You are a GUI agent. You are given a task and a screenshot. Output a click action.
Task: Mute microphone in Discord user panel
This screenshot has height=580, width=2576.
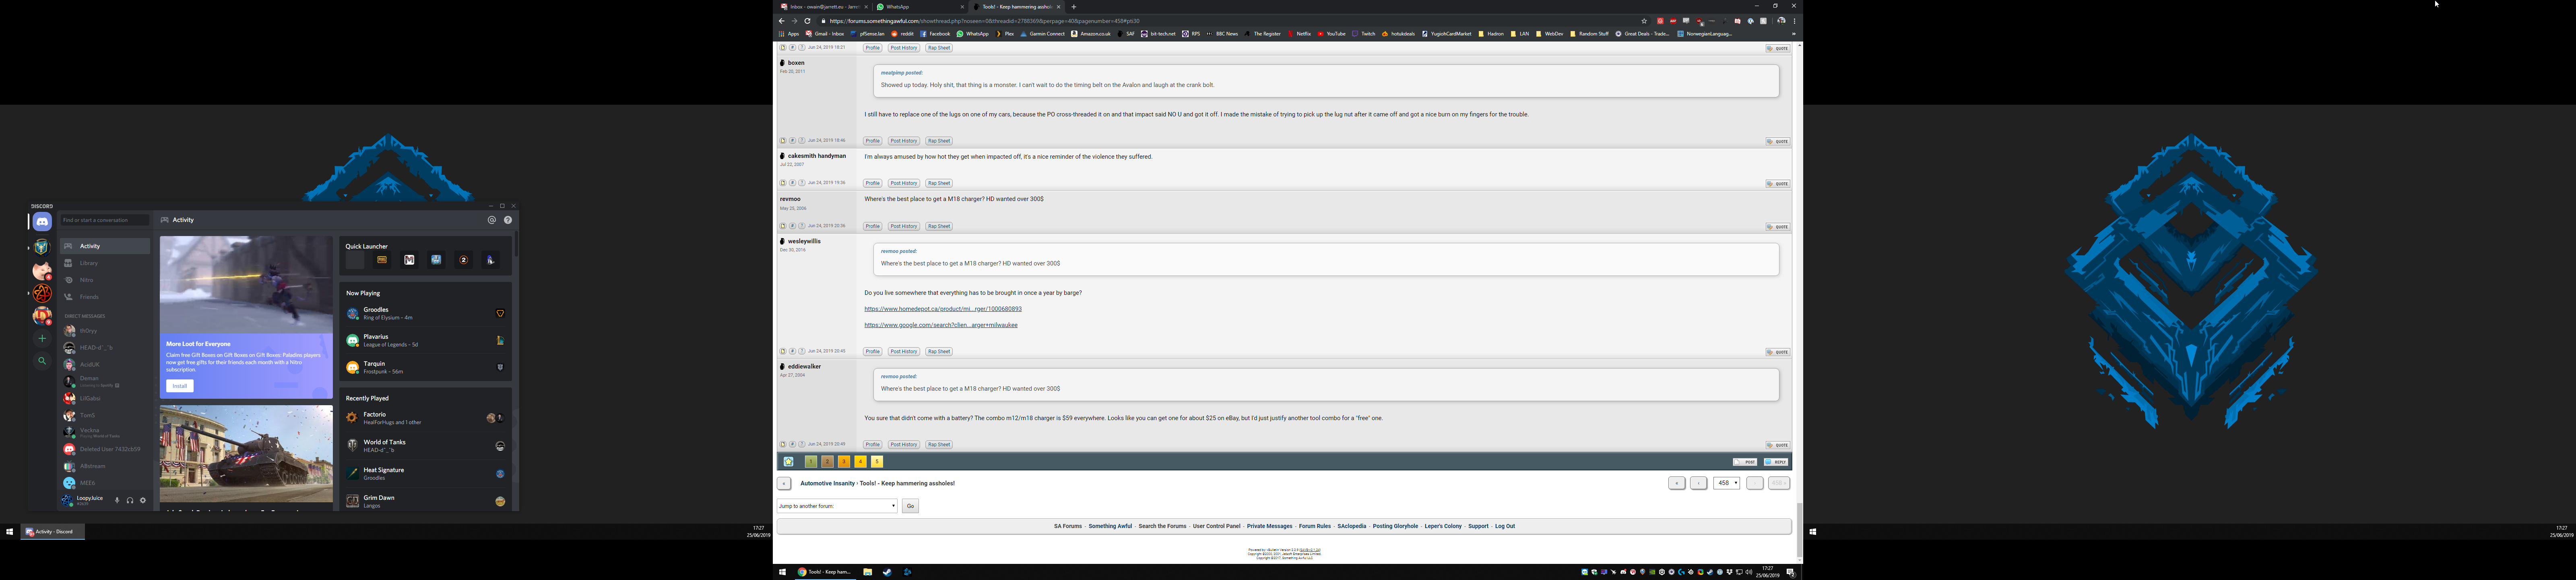coord(117,500)
